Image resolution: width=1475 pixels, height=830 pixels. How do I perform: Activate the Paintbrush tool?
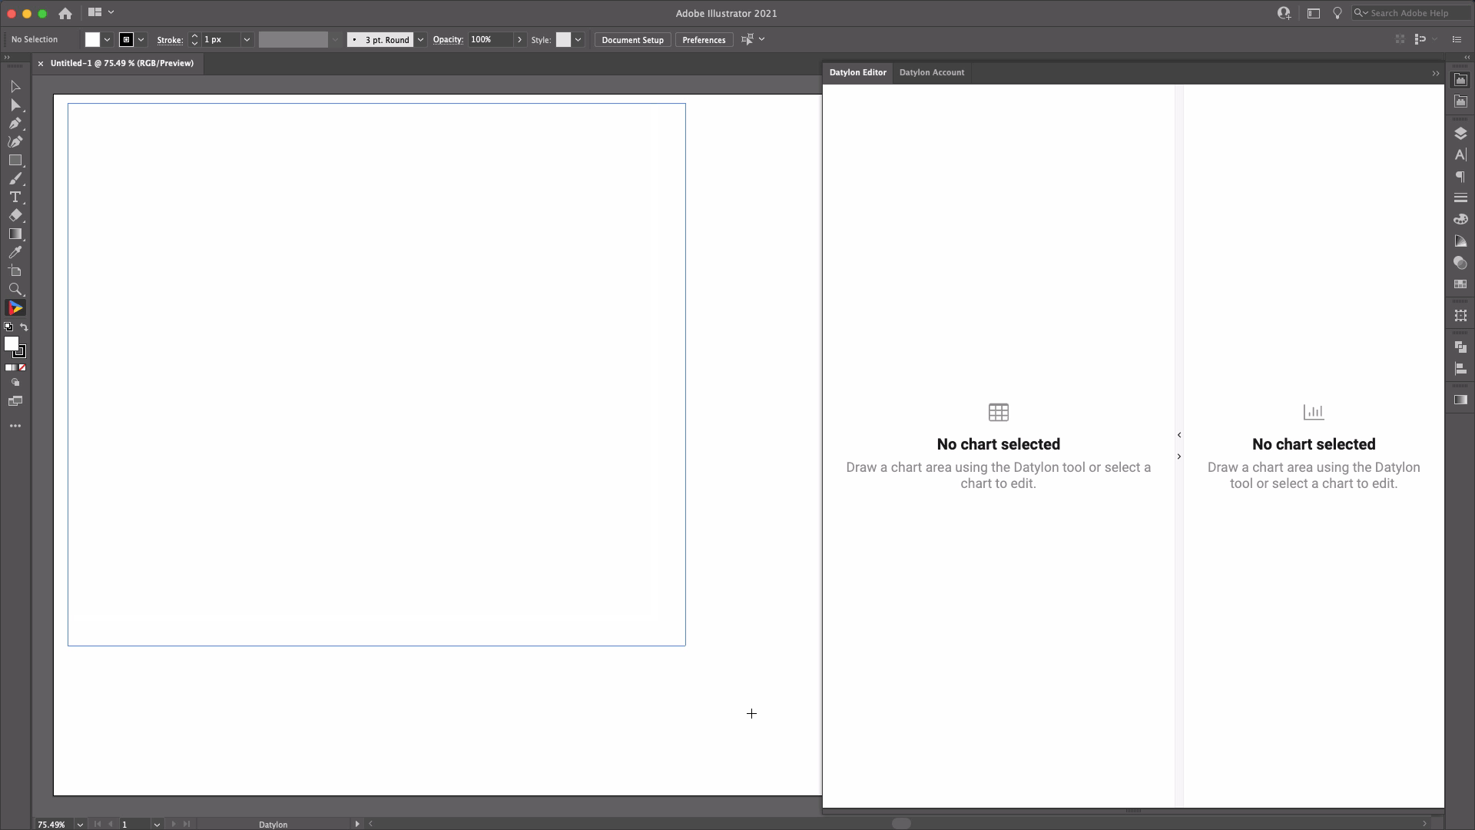pyautogui.click(x=15, y=178)
